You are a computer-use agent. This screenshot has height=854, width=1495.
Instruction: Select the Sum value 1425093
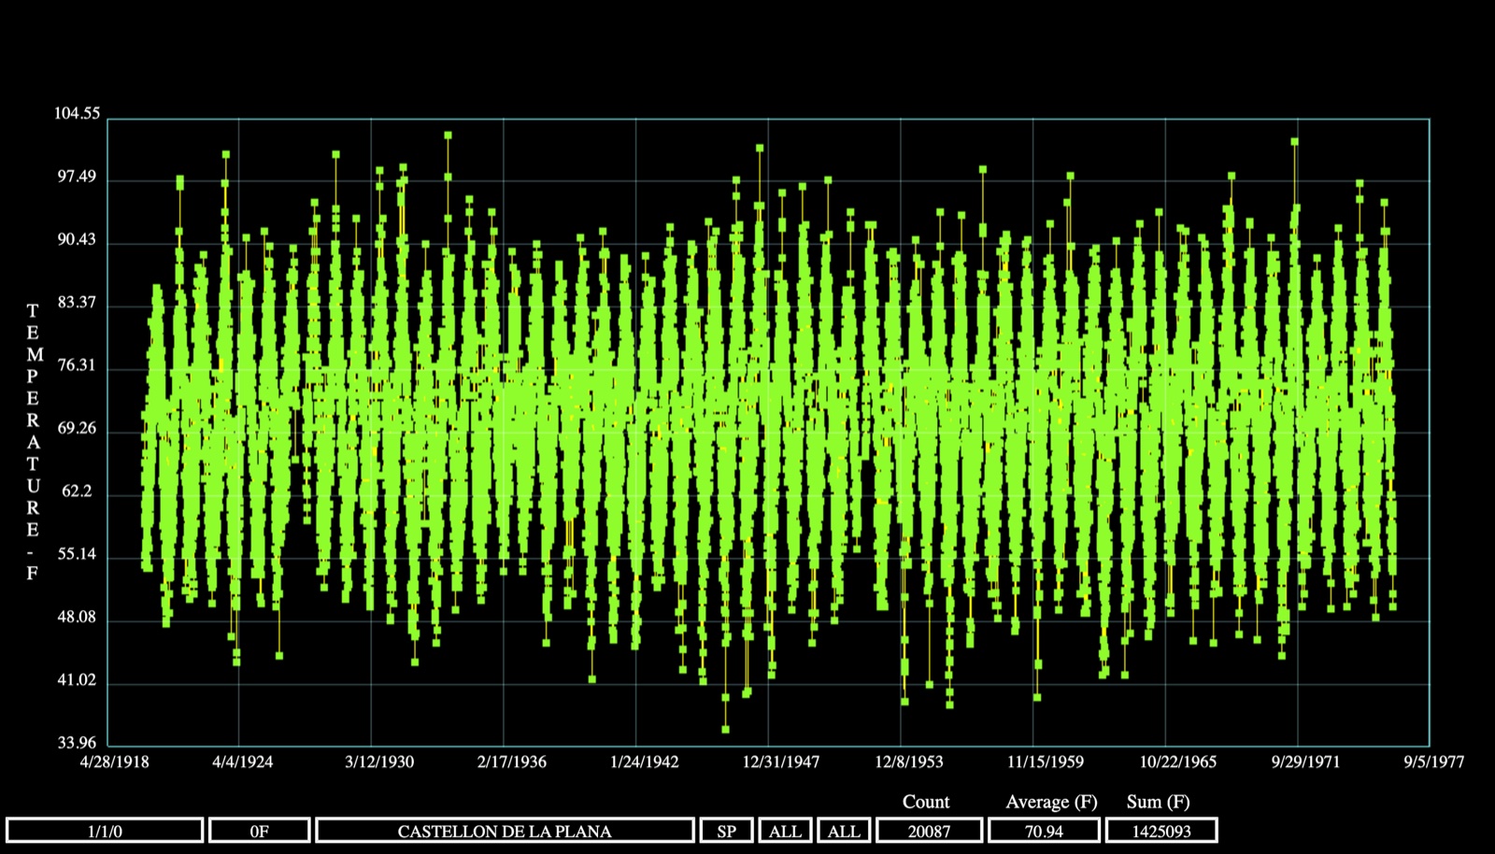[x=1161, y=831]
